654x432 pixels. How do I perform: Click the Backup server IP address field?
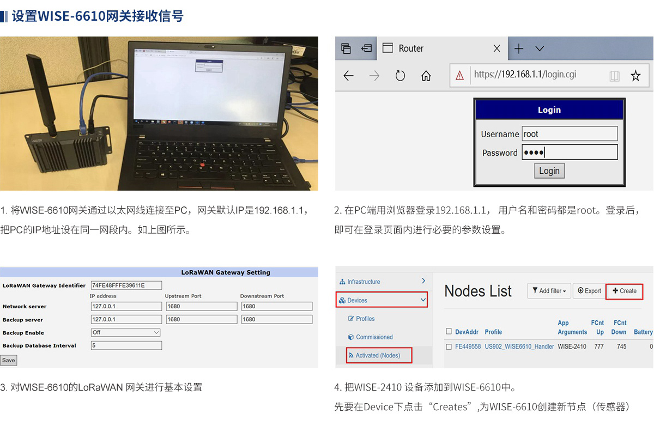point(126,319)
